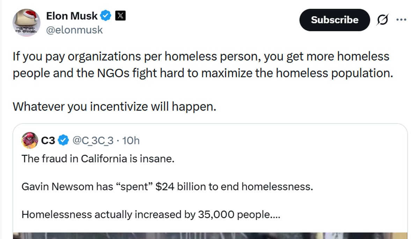Open the quoted C3 tweet card
The width and height of the screenshot is (419, 239).
(x=209, y=174)
